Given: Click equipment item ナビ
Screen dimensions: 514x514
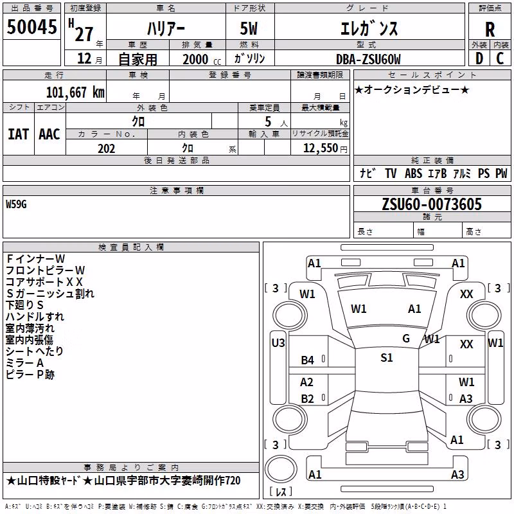Looking at the screenshot, I should 368,173.
